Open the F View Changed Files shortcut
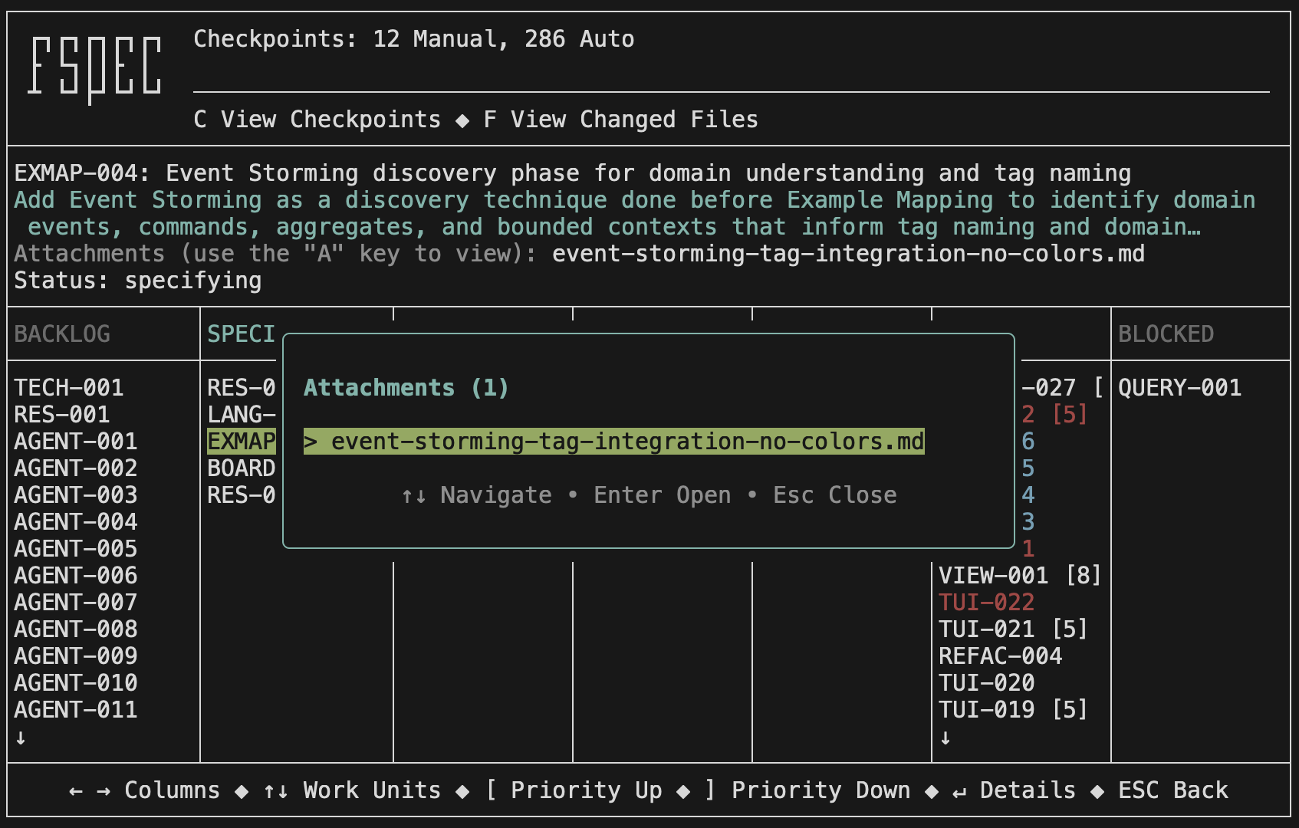Image resolution: width=1299 pixels, height=828 pixels. point(620,120)
